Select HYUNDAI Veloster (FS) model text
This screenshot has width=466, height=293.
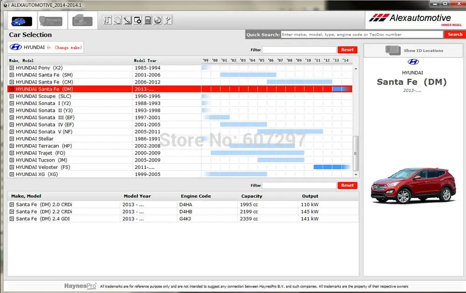43,167
